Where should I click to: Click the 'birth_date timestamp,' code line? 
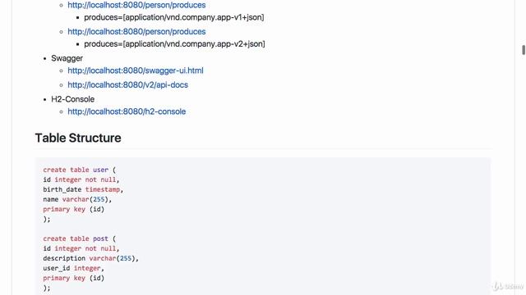point(83,189)
